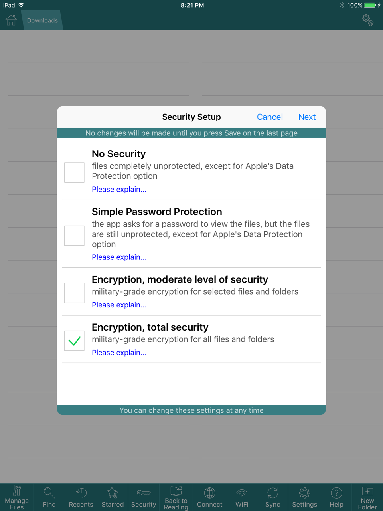Cancel the Security Setup dialog
This screenshot has height=511, width=383.
270,117
